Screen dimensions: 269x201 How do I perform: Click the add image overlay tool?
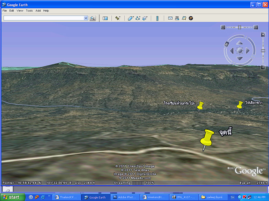(x=145, y=18)
